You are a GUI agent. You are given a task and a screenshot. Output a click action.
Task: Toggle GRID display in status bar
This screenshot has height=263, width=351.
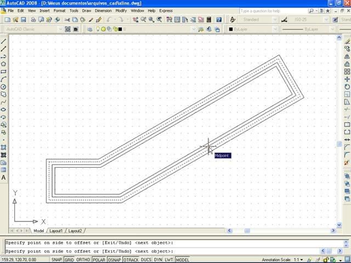tap(69, 260)
